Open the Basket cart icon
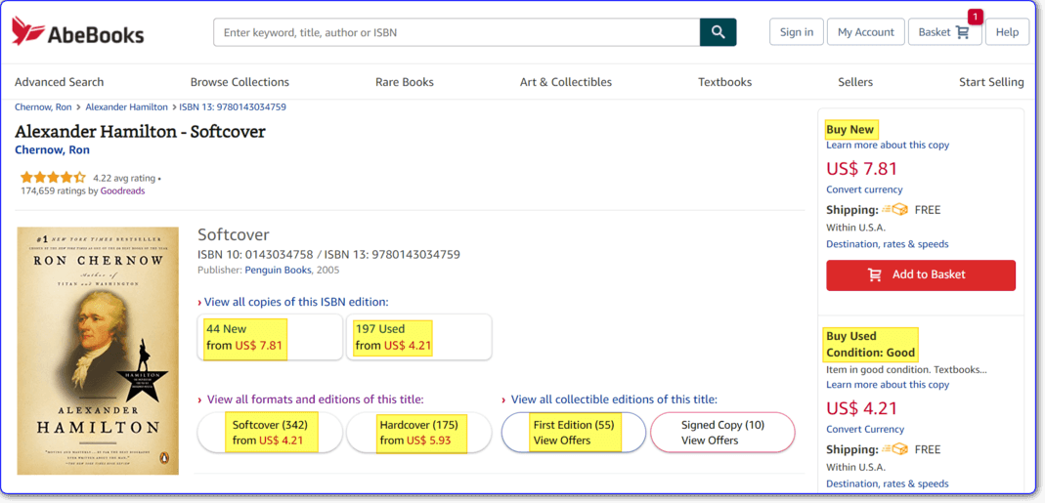The image size is (1045, 503). pos(962,32)
